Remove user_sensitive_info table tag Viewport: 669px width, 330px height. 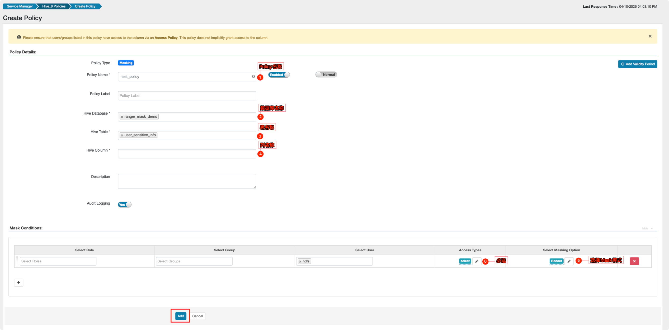click(x=122, y=135)
